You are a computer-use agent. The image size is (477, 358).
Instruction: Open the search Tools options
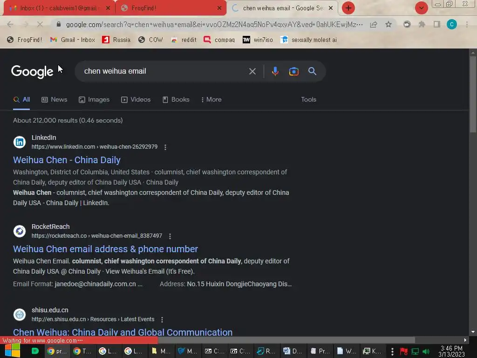pos(308,100)
